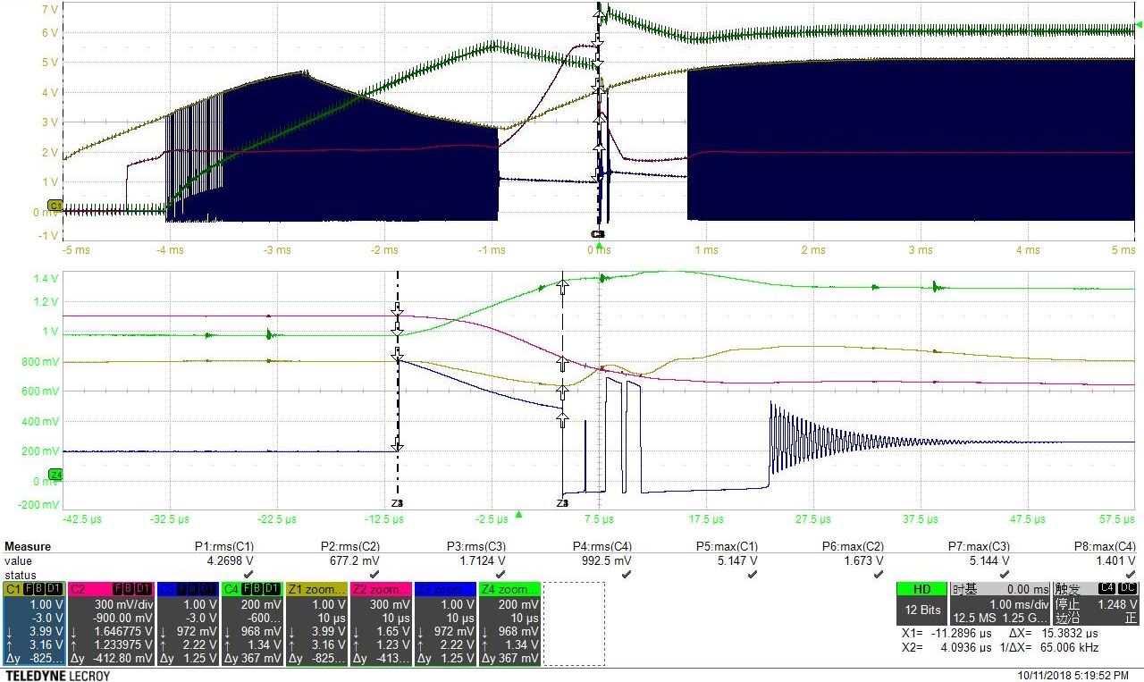
Task: Click the P3:rms(C3) measurement header
Action: click(476, 546)
